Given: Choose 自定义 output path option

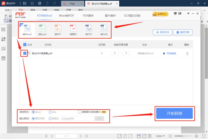Looking at the screenshot, I should (x=50, y=118).
